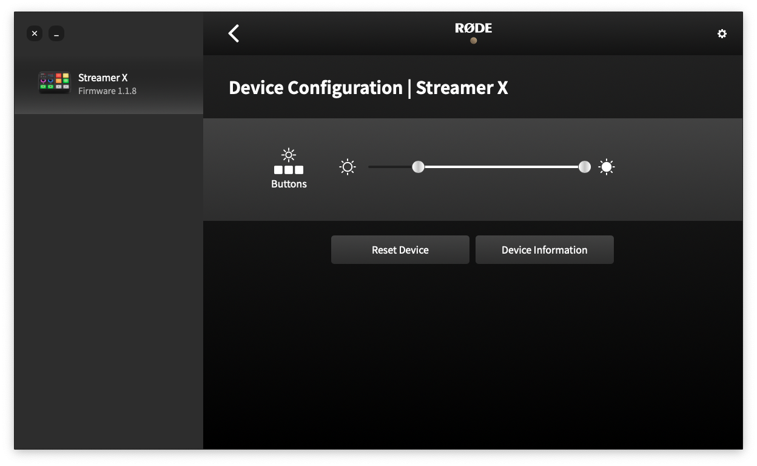Click the brown status dot under RØDE logo

coord(474,41)
